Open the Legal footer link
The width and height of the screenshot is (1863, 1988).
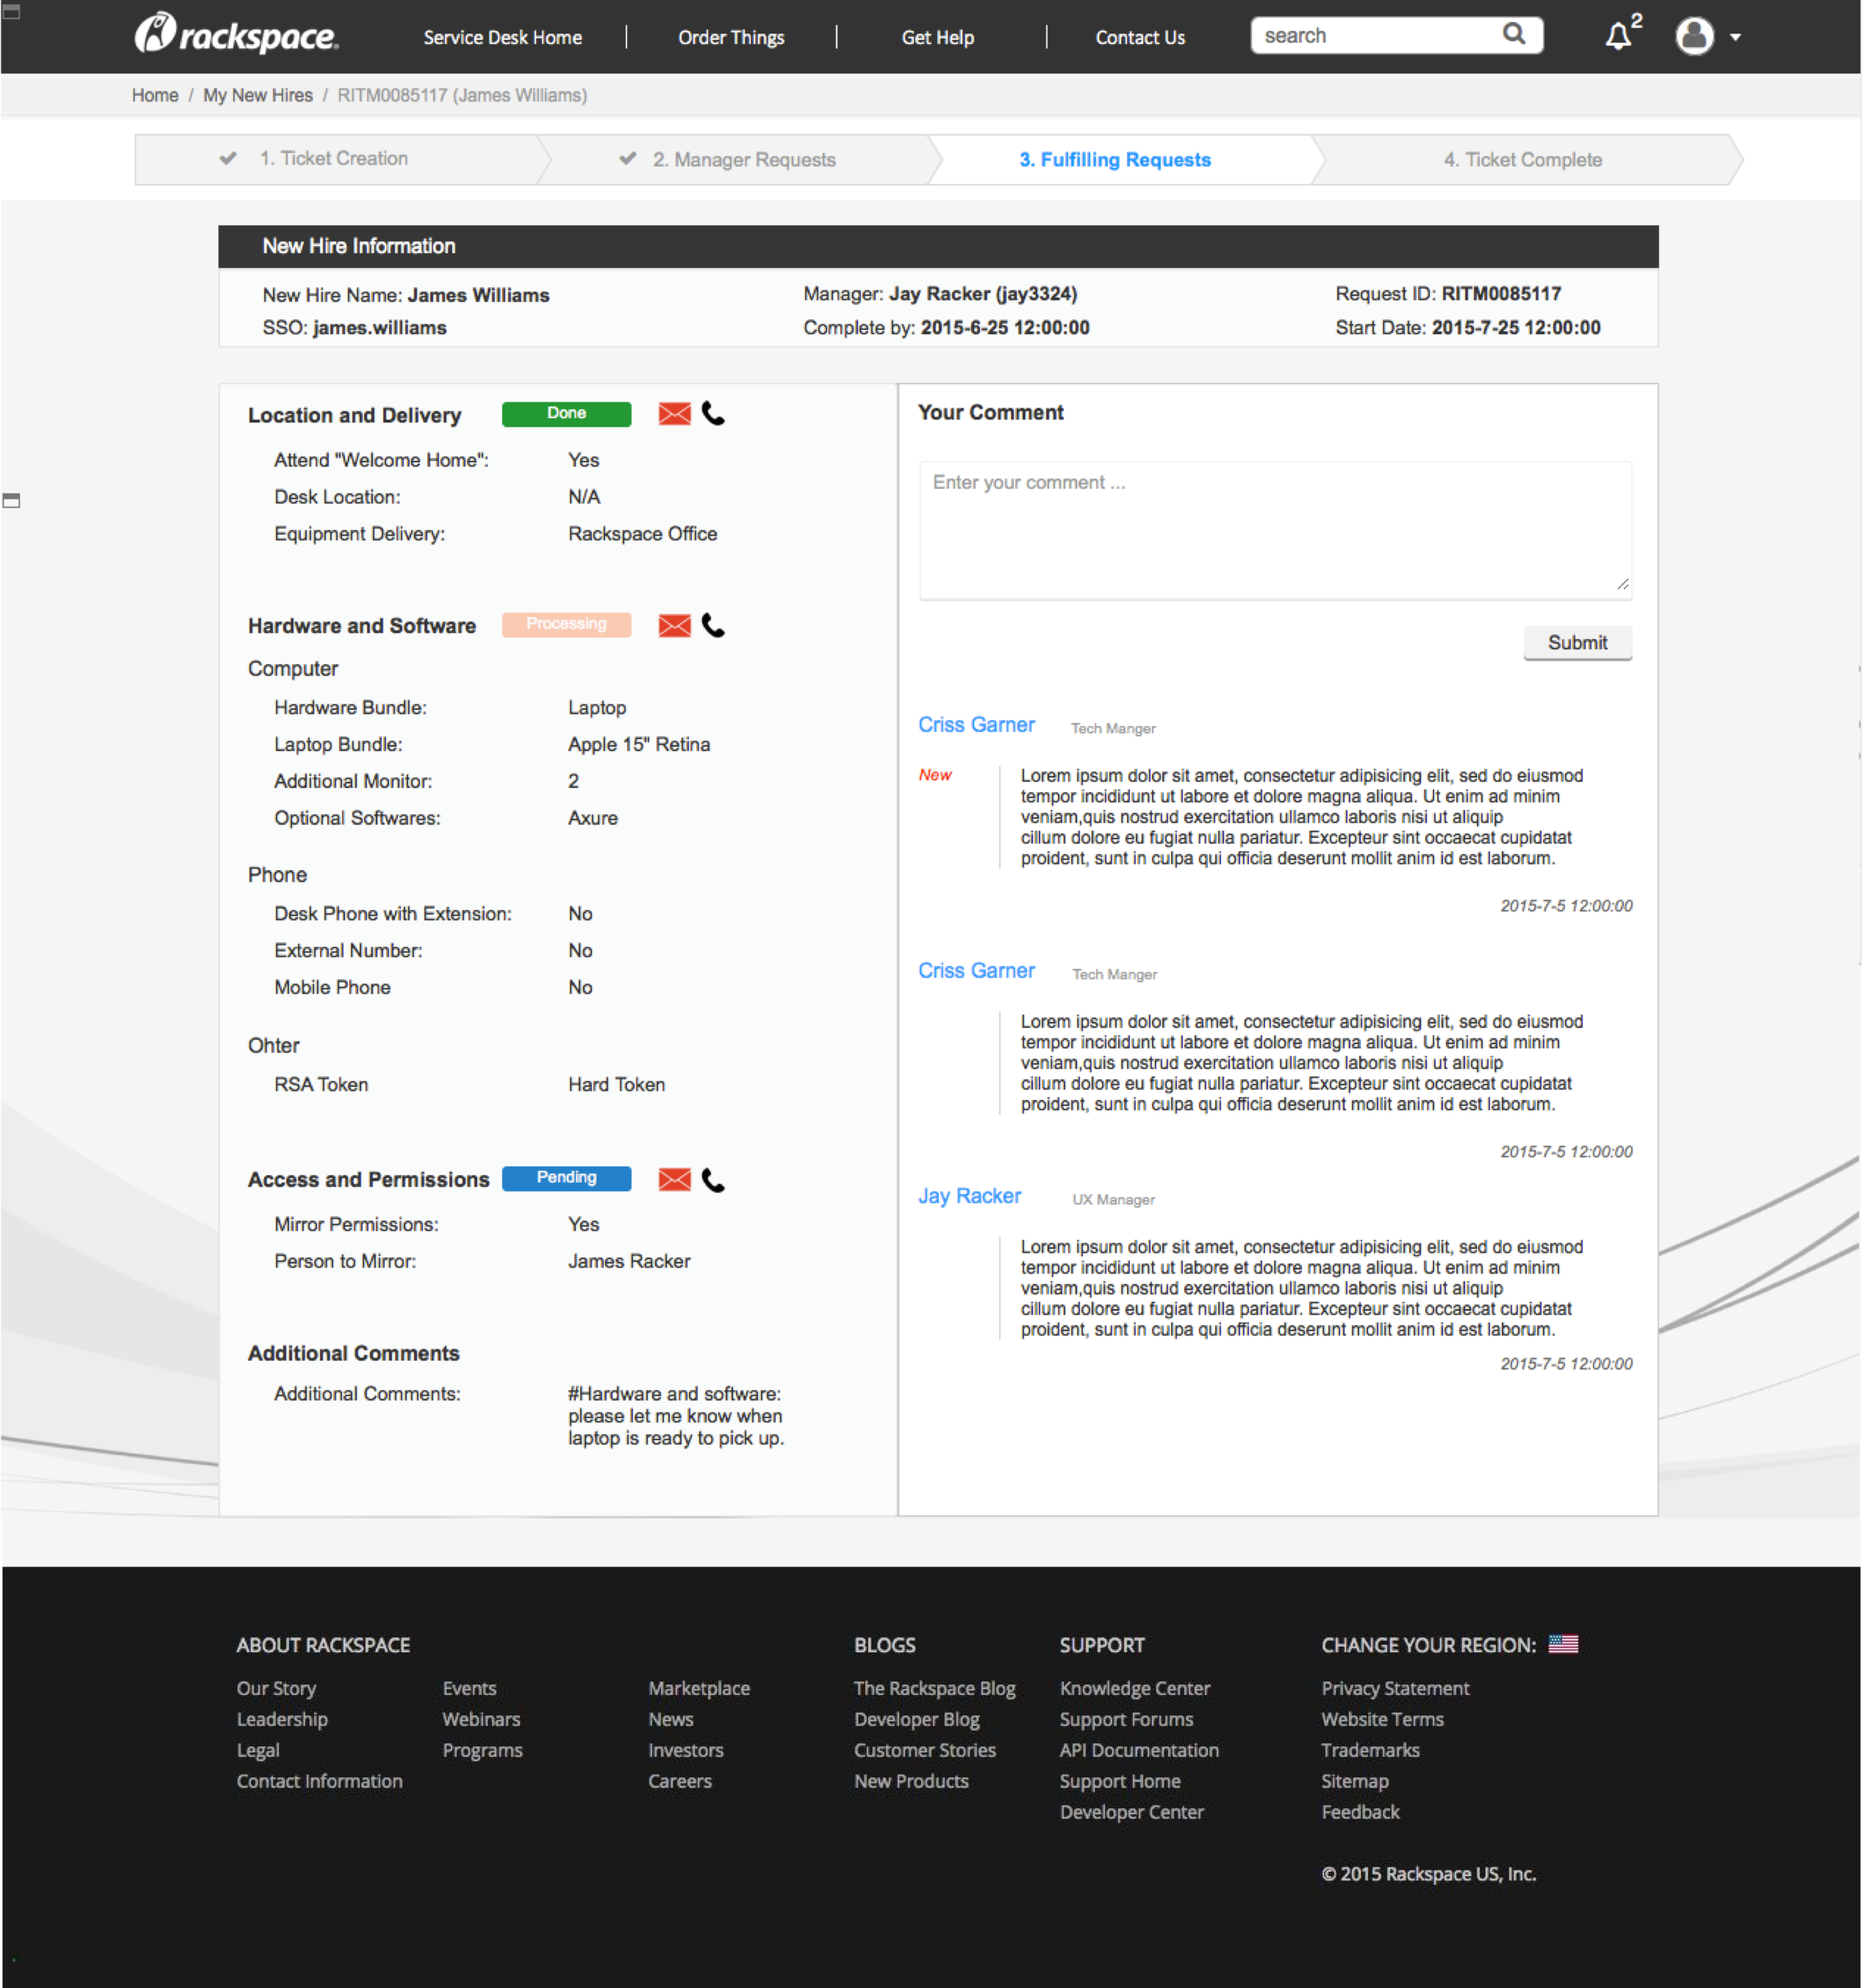point(258,1751)
